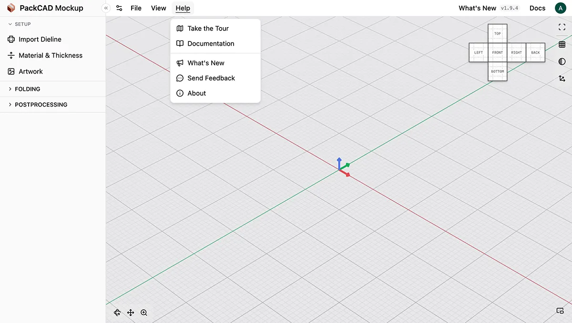Click What's New link in header
572x323 pixels.
coord(477,8)
